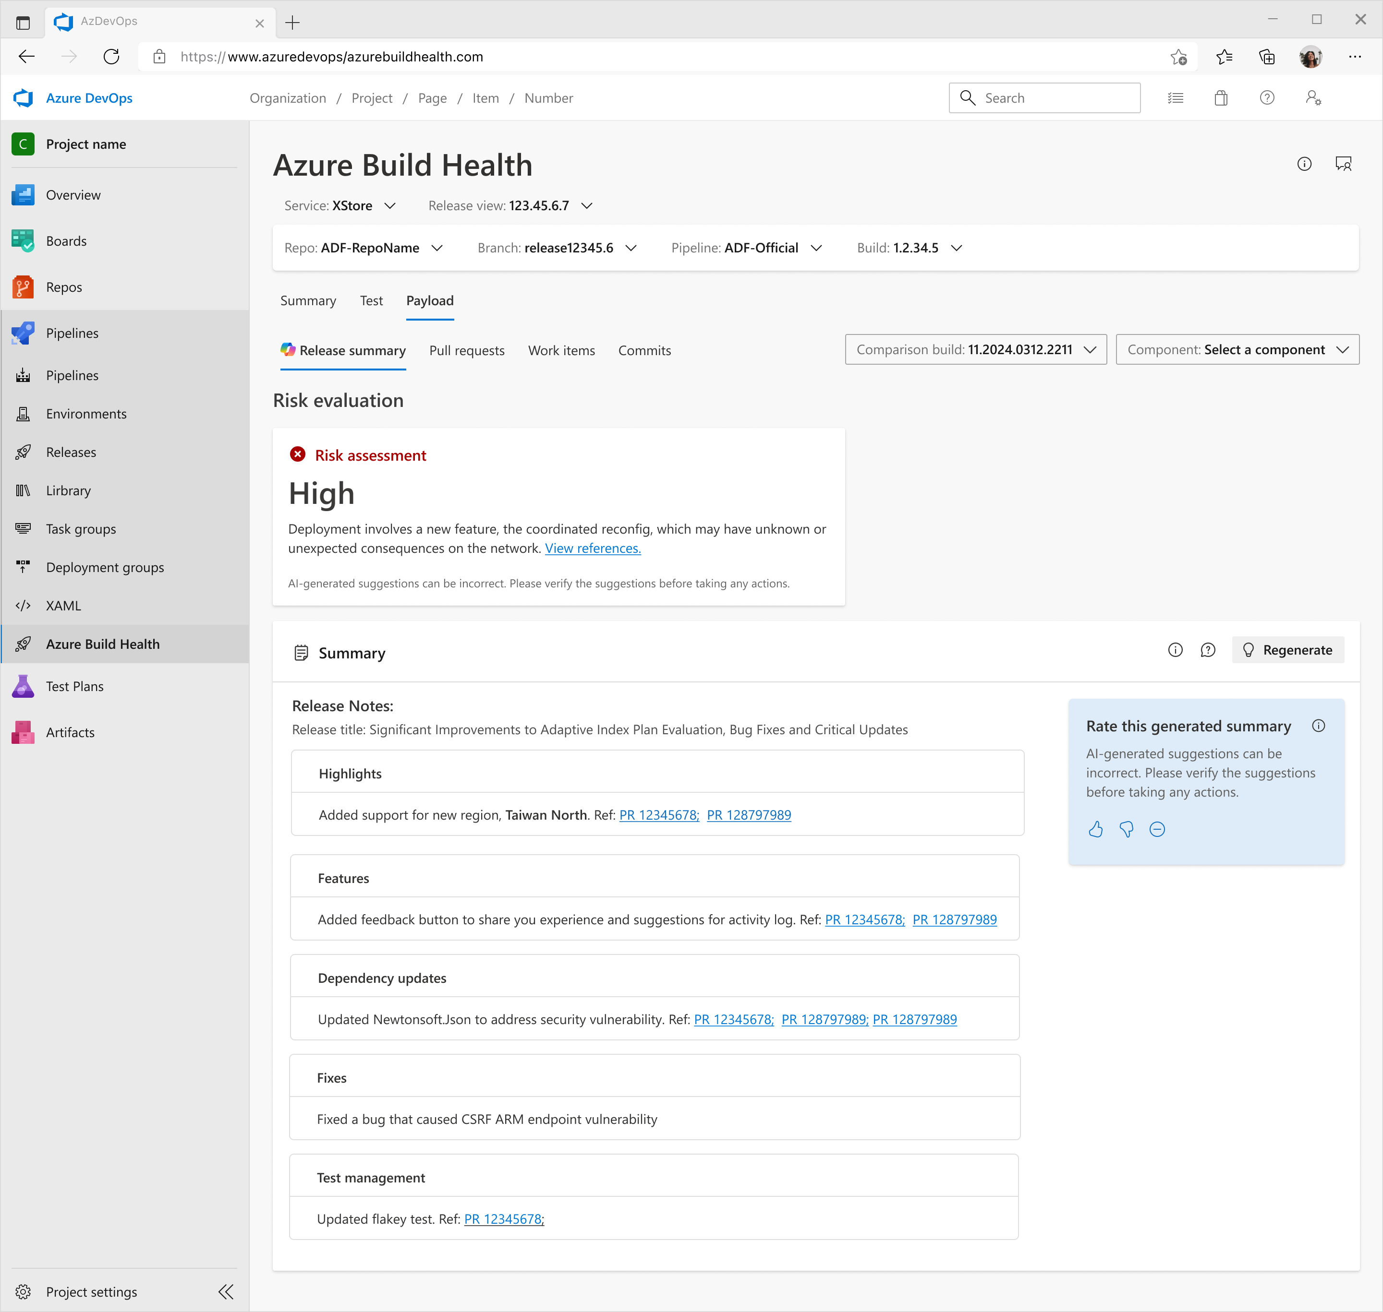This screenshot has height=1312, width=1383.
Task: Open PR 12345678 link in Highlights
Action: [659, 815]
